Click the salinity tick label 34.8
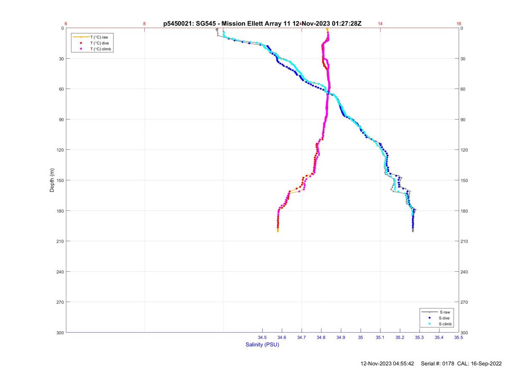Viewport: 507px width, 374px height. pos(321,338)
